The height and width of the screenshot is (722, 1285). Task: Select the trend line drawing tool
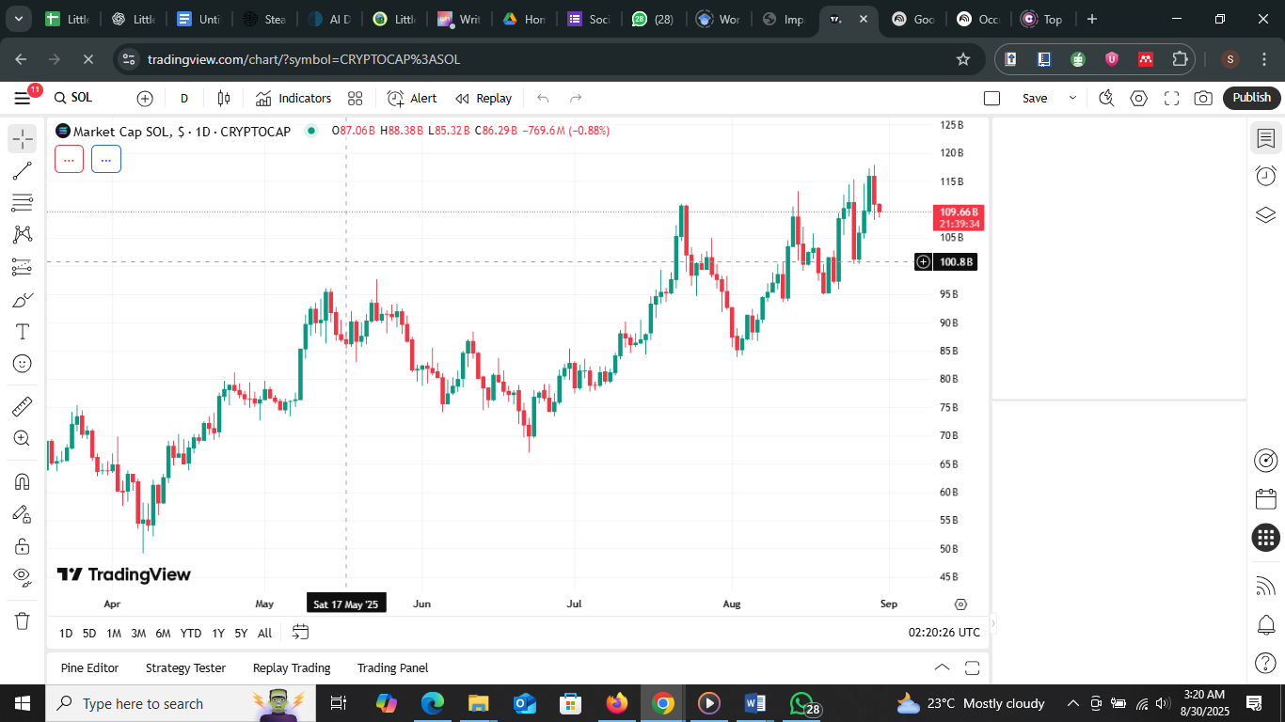(23, 171)
